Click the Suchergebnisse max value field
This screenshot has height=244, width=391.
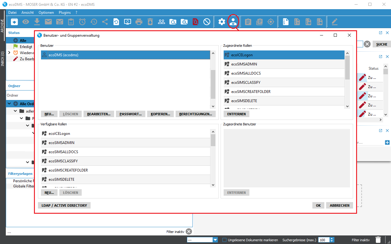(324, 240)
